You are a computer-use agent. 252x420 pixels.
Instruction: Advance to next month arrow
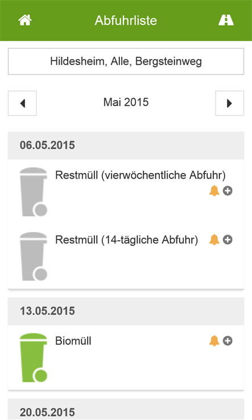[229, 103]
